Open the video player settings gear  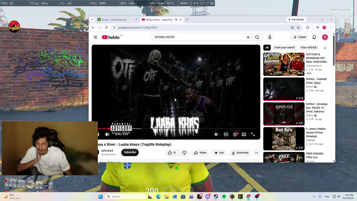coord(235,134)
